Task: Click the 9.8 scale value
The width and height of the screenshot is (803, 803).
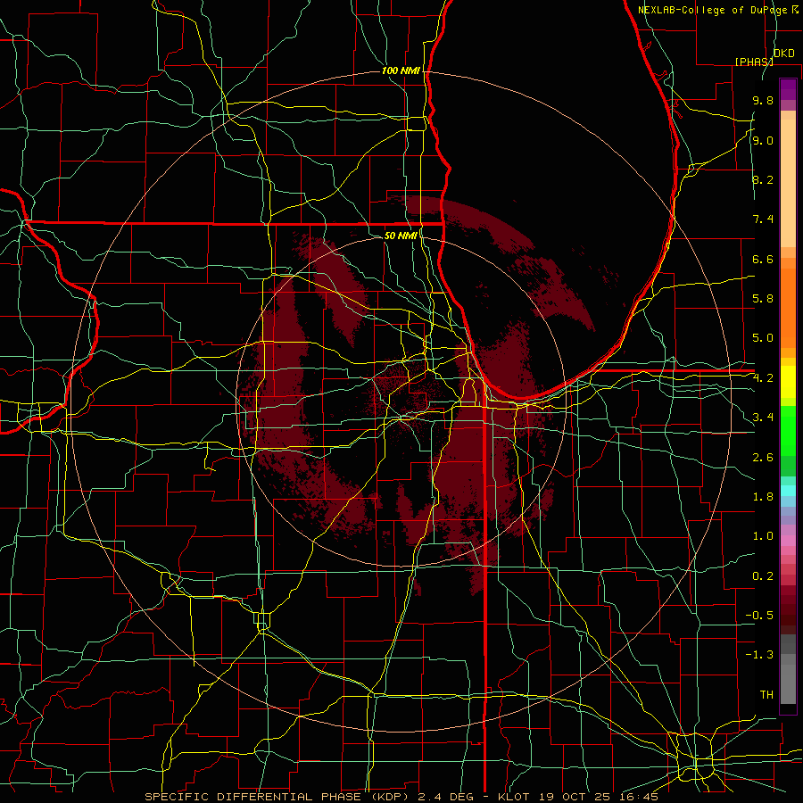Action: pos(763,100)
